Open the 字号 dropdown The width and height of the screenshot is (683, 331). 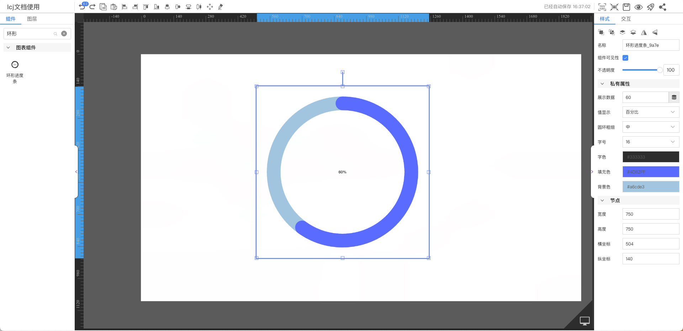click(x=651, y=142)
